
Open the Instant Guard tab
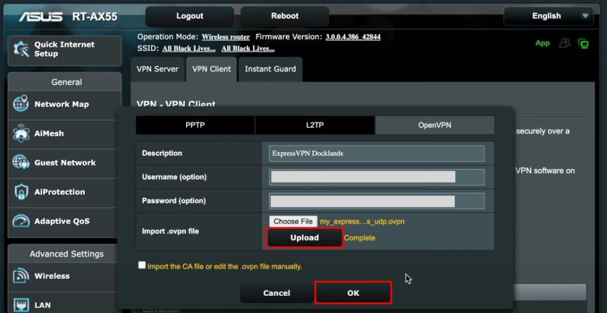click(270, 69)
